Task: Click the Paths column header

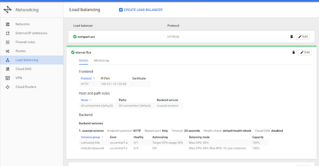Action: [x=123, y=100]
